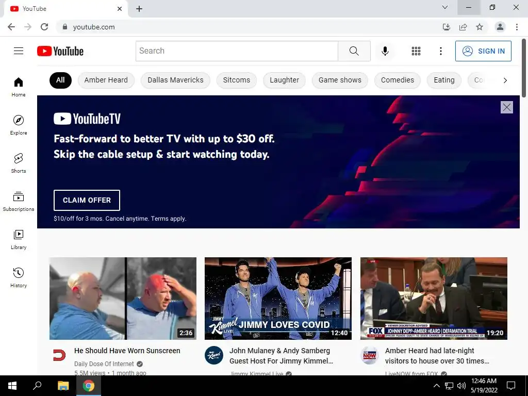Screen dimensions: 528x396
Task: Open a new browser tab
Action: coord(139,9)
